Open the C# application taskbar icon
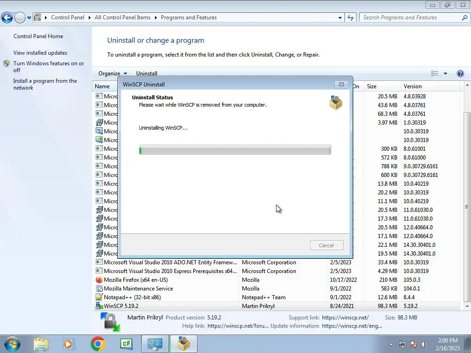Viewport: 471px width, 353px height. (x=126, y=344)
